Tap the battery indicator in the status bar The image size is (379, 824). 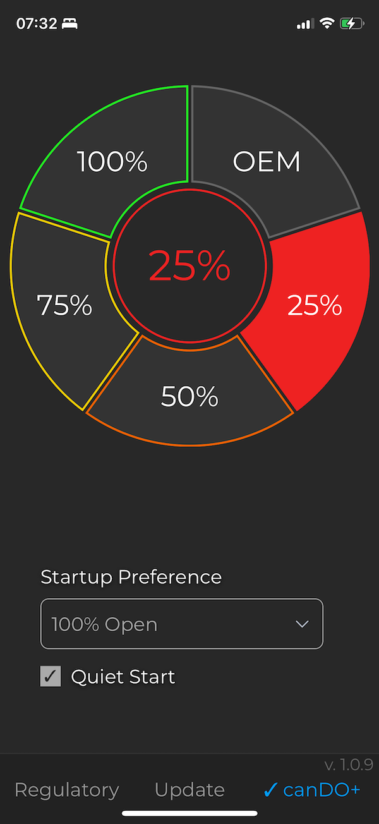pos(352,23)
